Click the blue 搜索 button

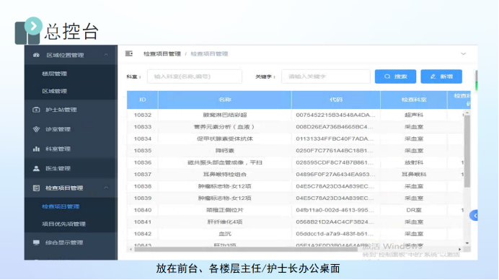(x=395, y=76)
